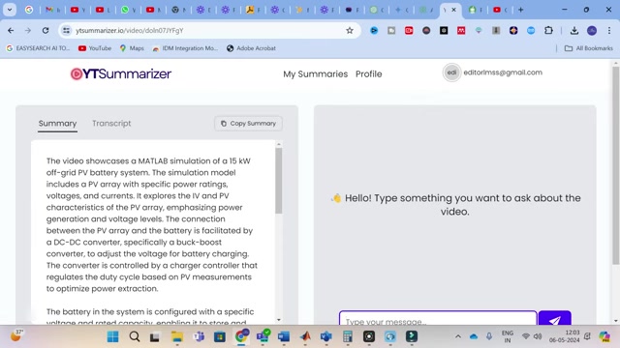Focus the Type your message input field
Viewport: 620px width, 348px height.
click(x=438, y=319)
